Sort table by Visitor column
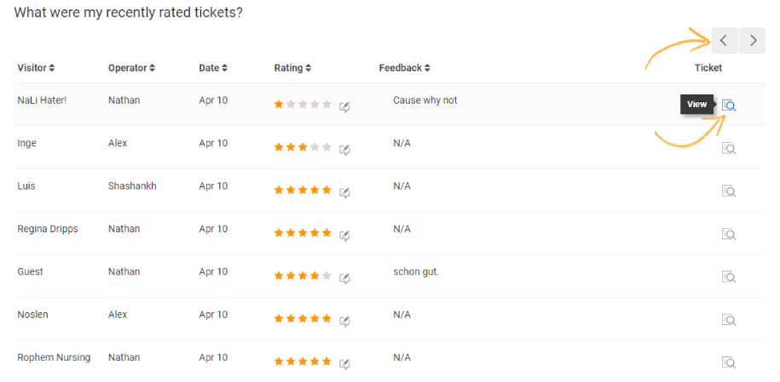The width and height of the screenshot is (780, 382). (36, 68)
